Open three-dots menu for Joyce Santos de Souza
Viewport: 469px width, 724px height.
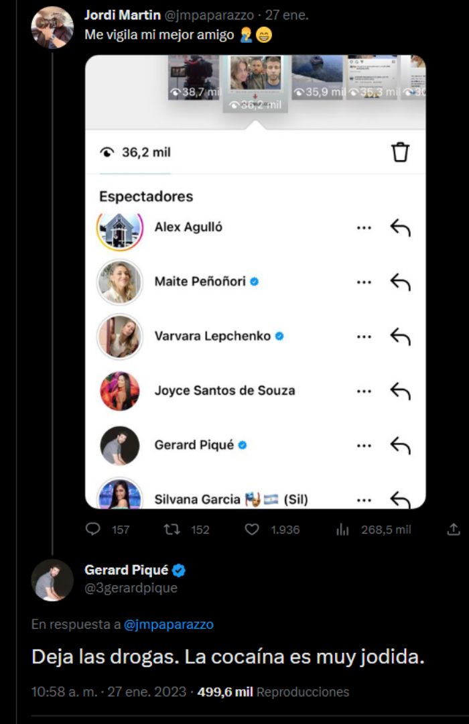(364, 391)
